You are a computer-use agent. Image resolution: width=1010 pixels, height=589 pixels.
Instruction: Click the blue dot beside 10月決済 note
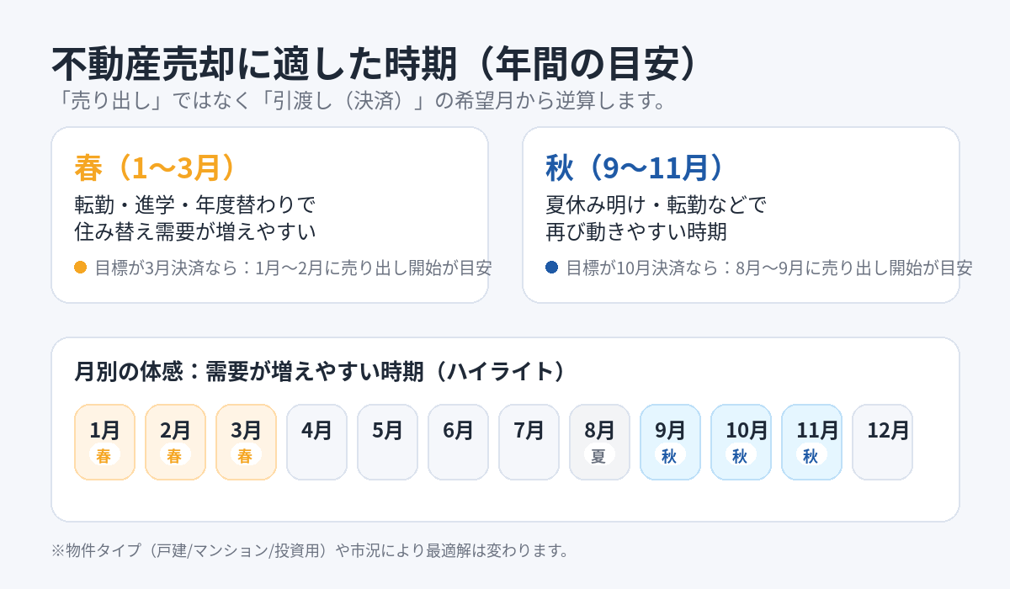point(552,268)
